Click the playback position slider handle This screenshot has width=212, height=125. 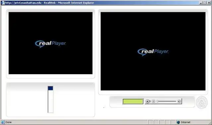(158, 101)
